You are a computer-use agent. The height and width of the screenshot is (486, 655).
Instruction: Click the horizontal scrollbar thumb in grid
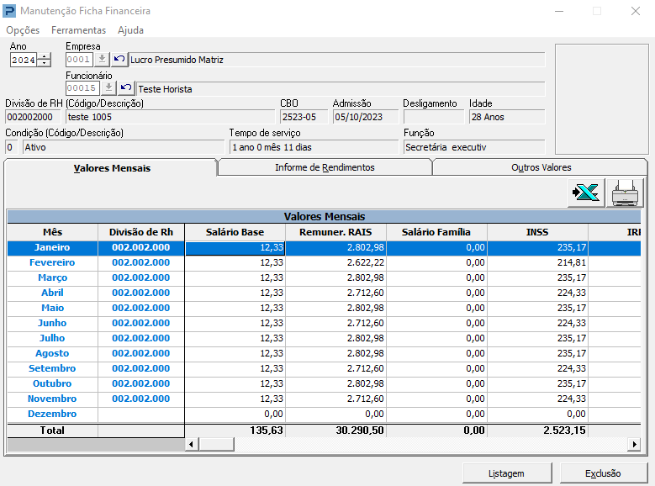click(x=215, y=444)
